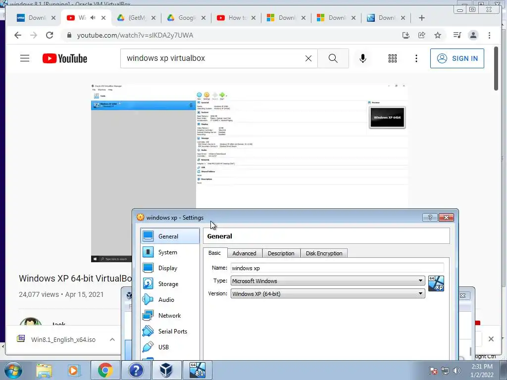Switch to the Disk Encryption tab

coord(324,253)
